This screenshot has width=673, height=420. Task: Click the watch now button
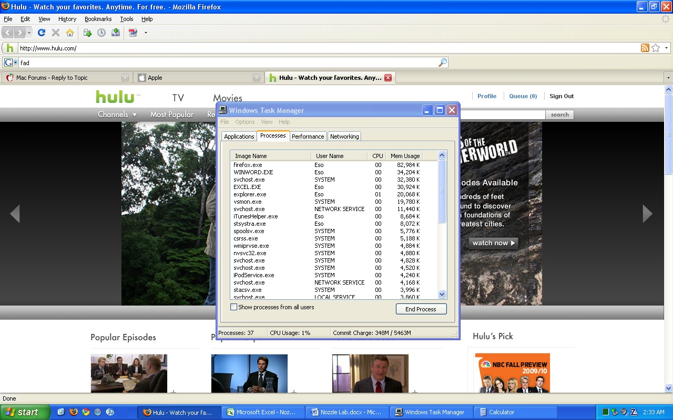494,243
